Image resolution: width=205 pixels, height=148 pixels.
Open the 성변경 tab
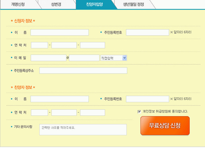pos(56,4)
